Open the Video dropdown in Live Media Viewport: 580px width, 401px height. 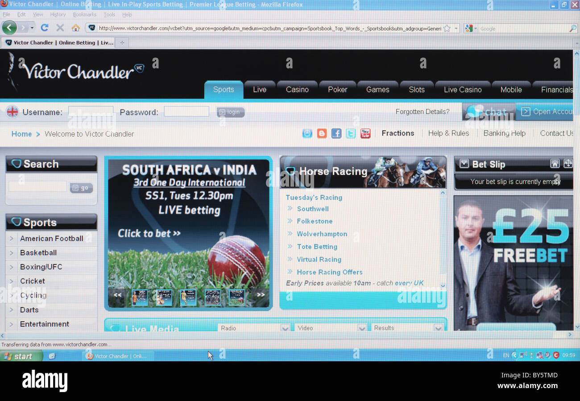[362, 328]
